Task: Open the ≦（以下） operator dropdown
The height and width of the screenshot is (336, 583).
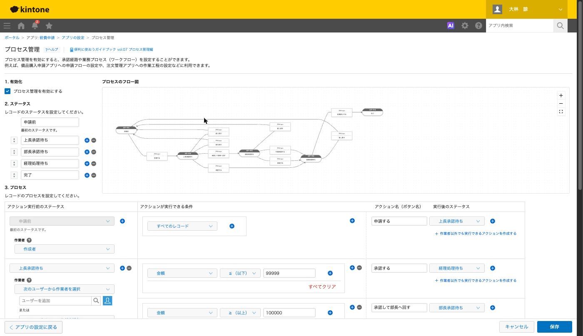Action: tap(240, 273)
